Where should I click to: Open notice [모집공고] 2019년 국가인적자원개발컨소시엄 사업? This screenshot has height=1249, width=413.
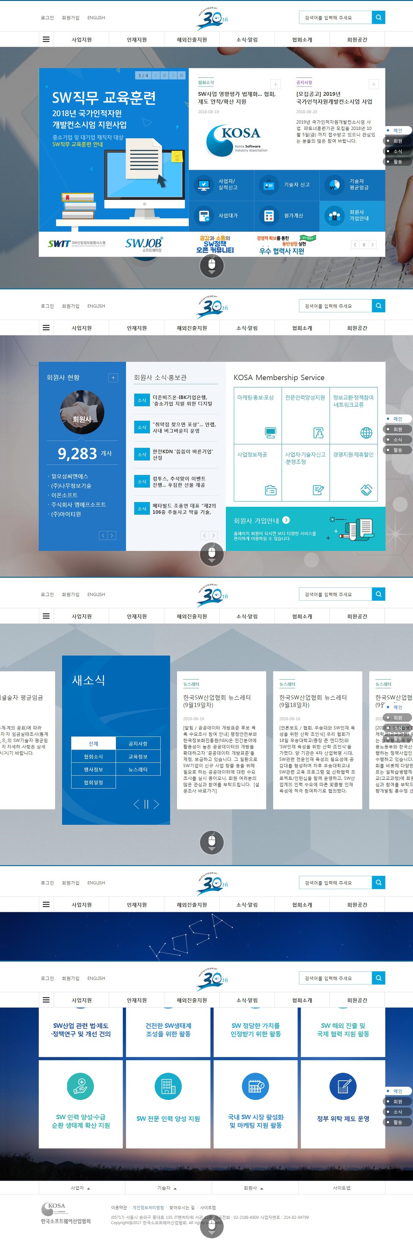334,98
